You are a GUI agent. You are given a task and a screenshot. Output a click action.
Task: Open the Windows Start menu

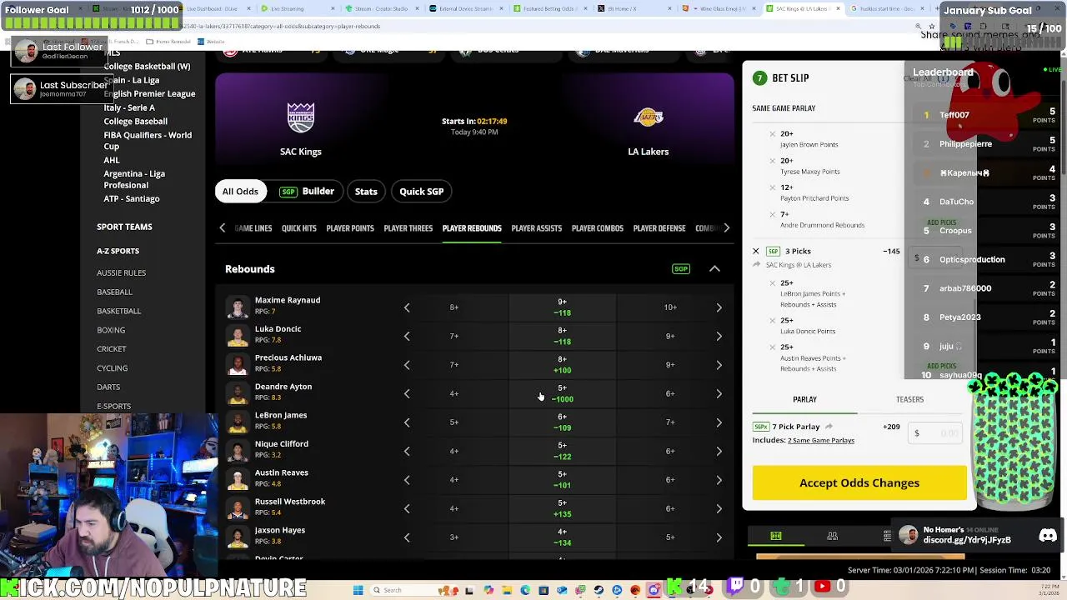pos(358,590)
